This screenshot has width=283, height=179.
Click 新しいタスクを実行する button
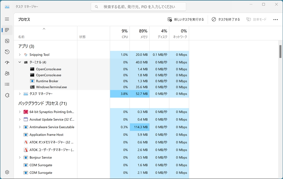click(186, 20)
